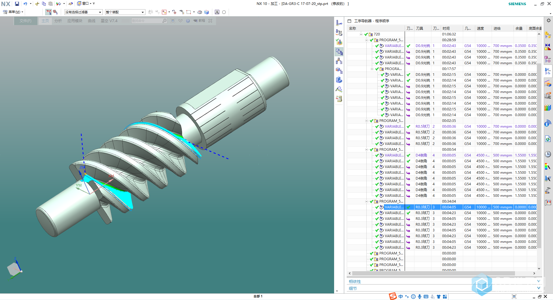This screenshot has width=553, height=300.
Task: Save the part with the Save icon
Action: [x=17, y=4]
